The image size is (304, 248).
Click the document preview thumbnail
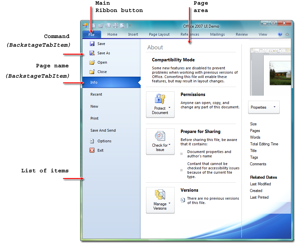(270, 71)
